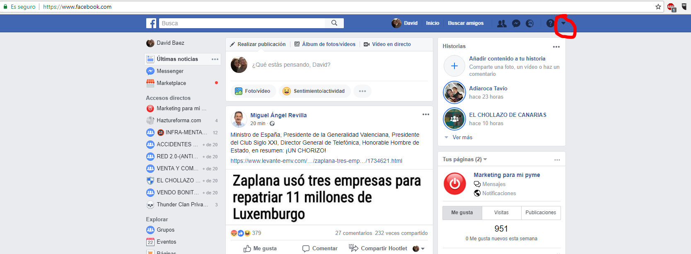This screenshot has height=254, width=691.
Task: Bookmark page with star icon in address bar
Action: [x=658, y=7]
